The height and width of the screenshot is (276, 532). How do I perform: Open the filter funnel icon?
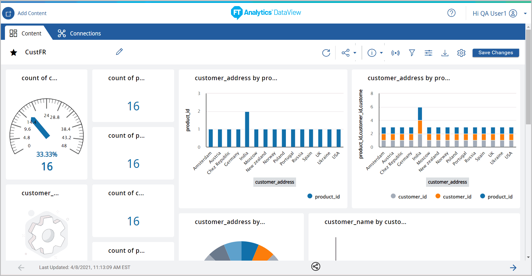tap(412, 53)
